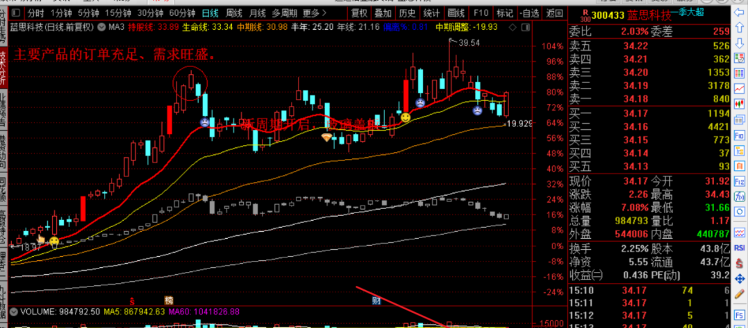Image resolution: width=748 pixels, height=328 pixels.
Task: Click the 买一 price 34.17
Action: tap(635, 113)
